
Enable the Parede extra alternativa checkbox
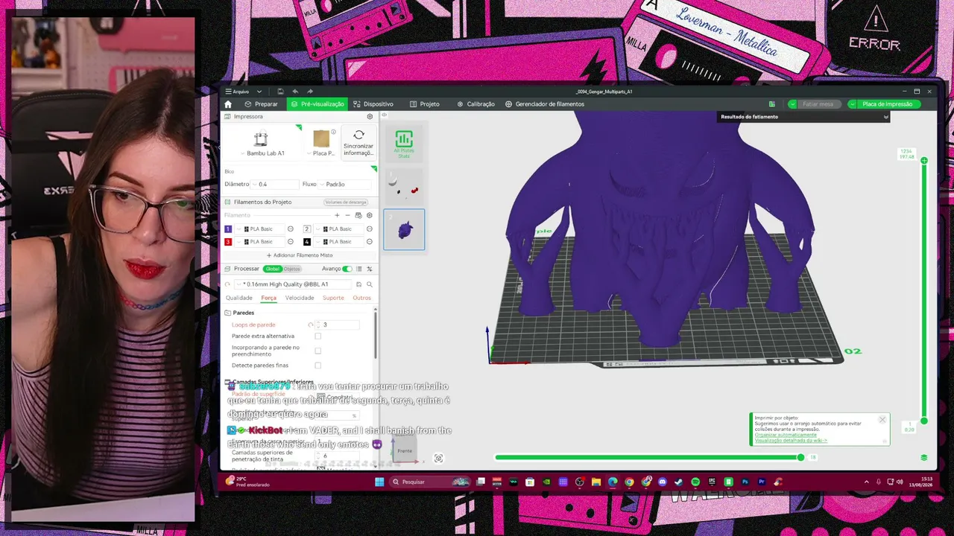click(x=318, y=336)
